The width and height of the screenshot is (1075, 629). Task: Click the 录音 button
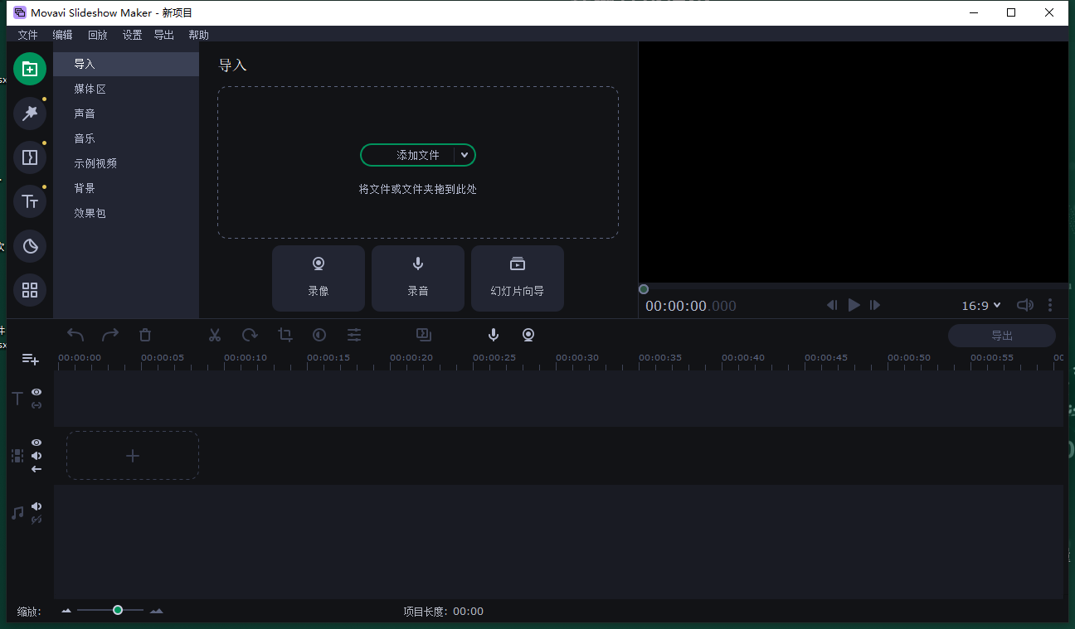coord(418,278)
